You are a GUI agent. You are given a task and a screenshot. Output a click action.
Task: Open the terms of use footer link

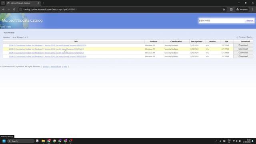[56, 67]
